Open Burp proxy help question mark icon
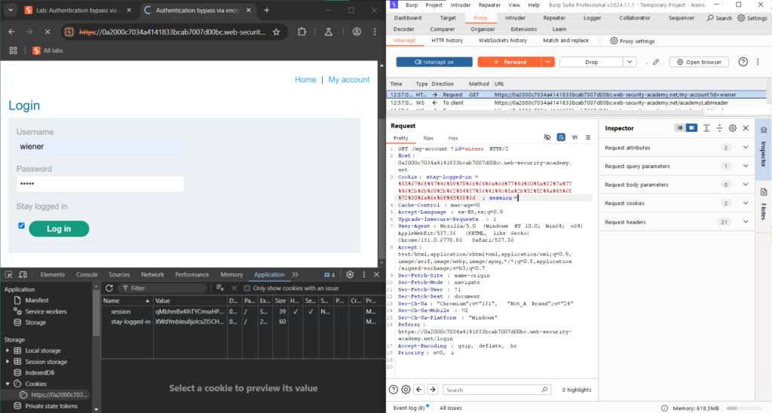 [743, 62]
